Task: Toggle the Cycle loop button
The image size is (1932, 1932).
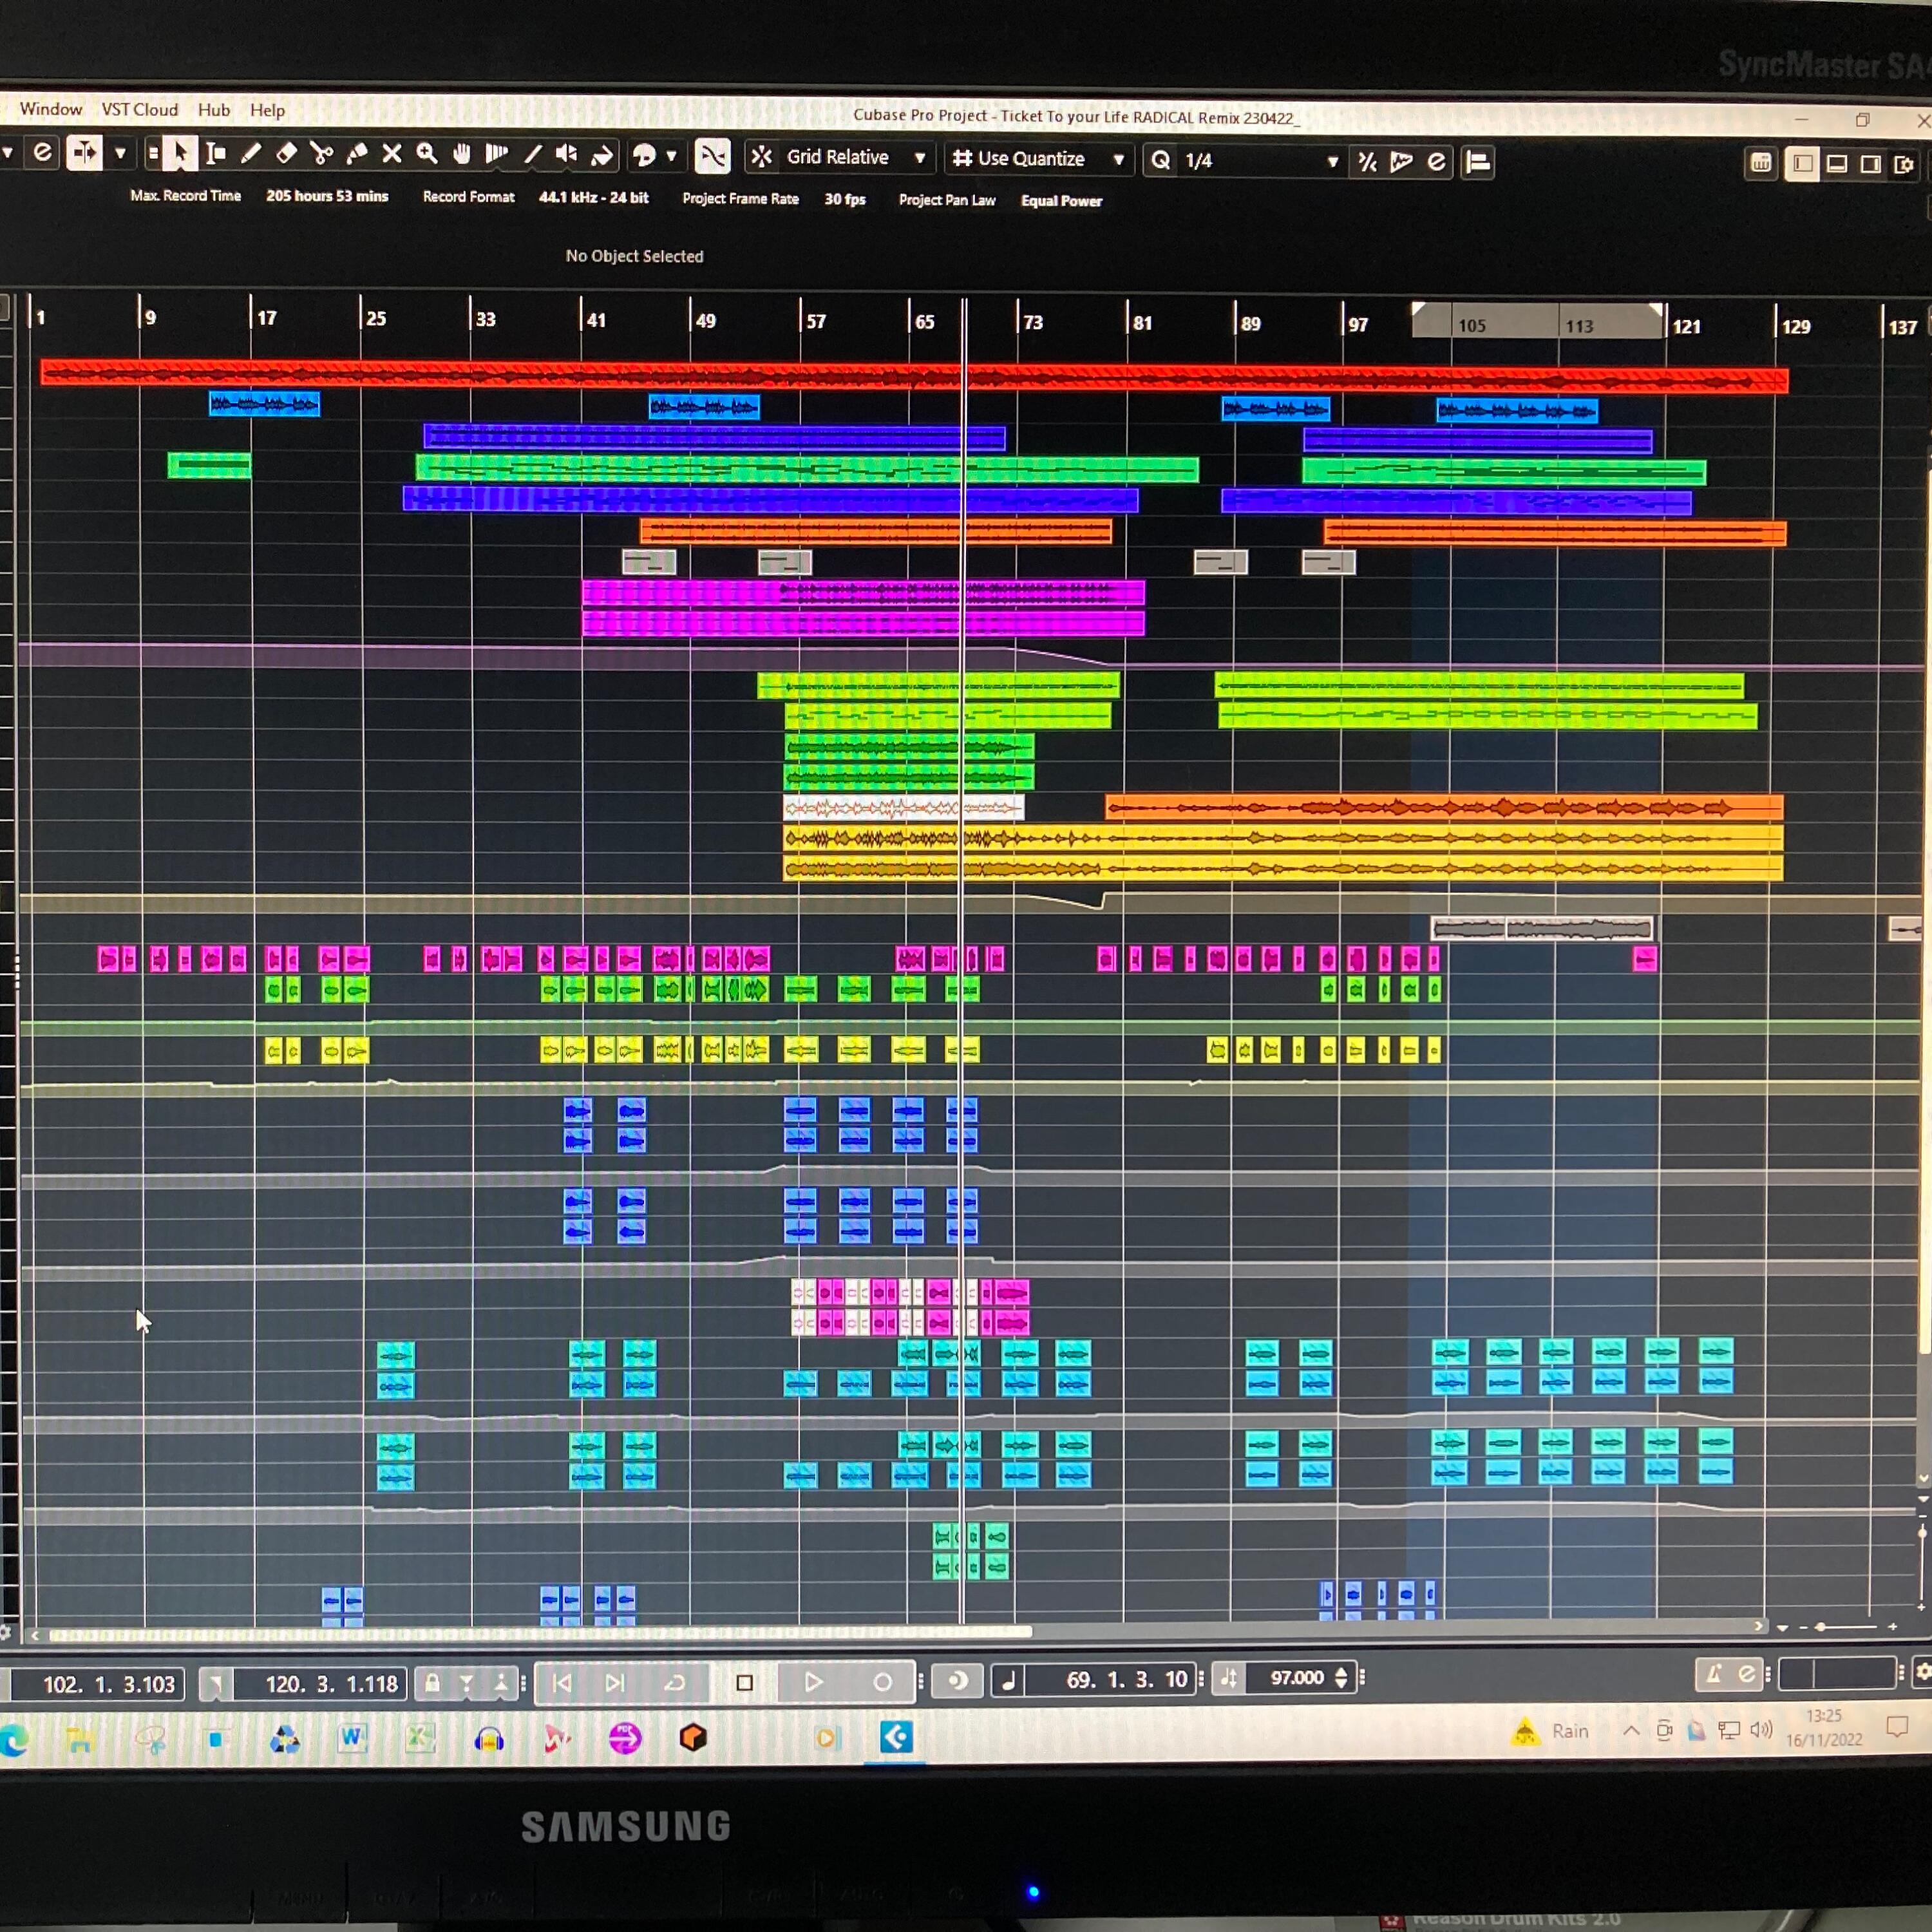Action: [675, 1683]
